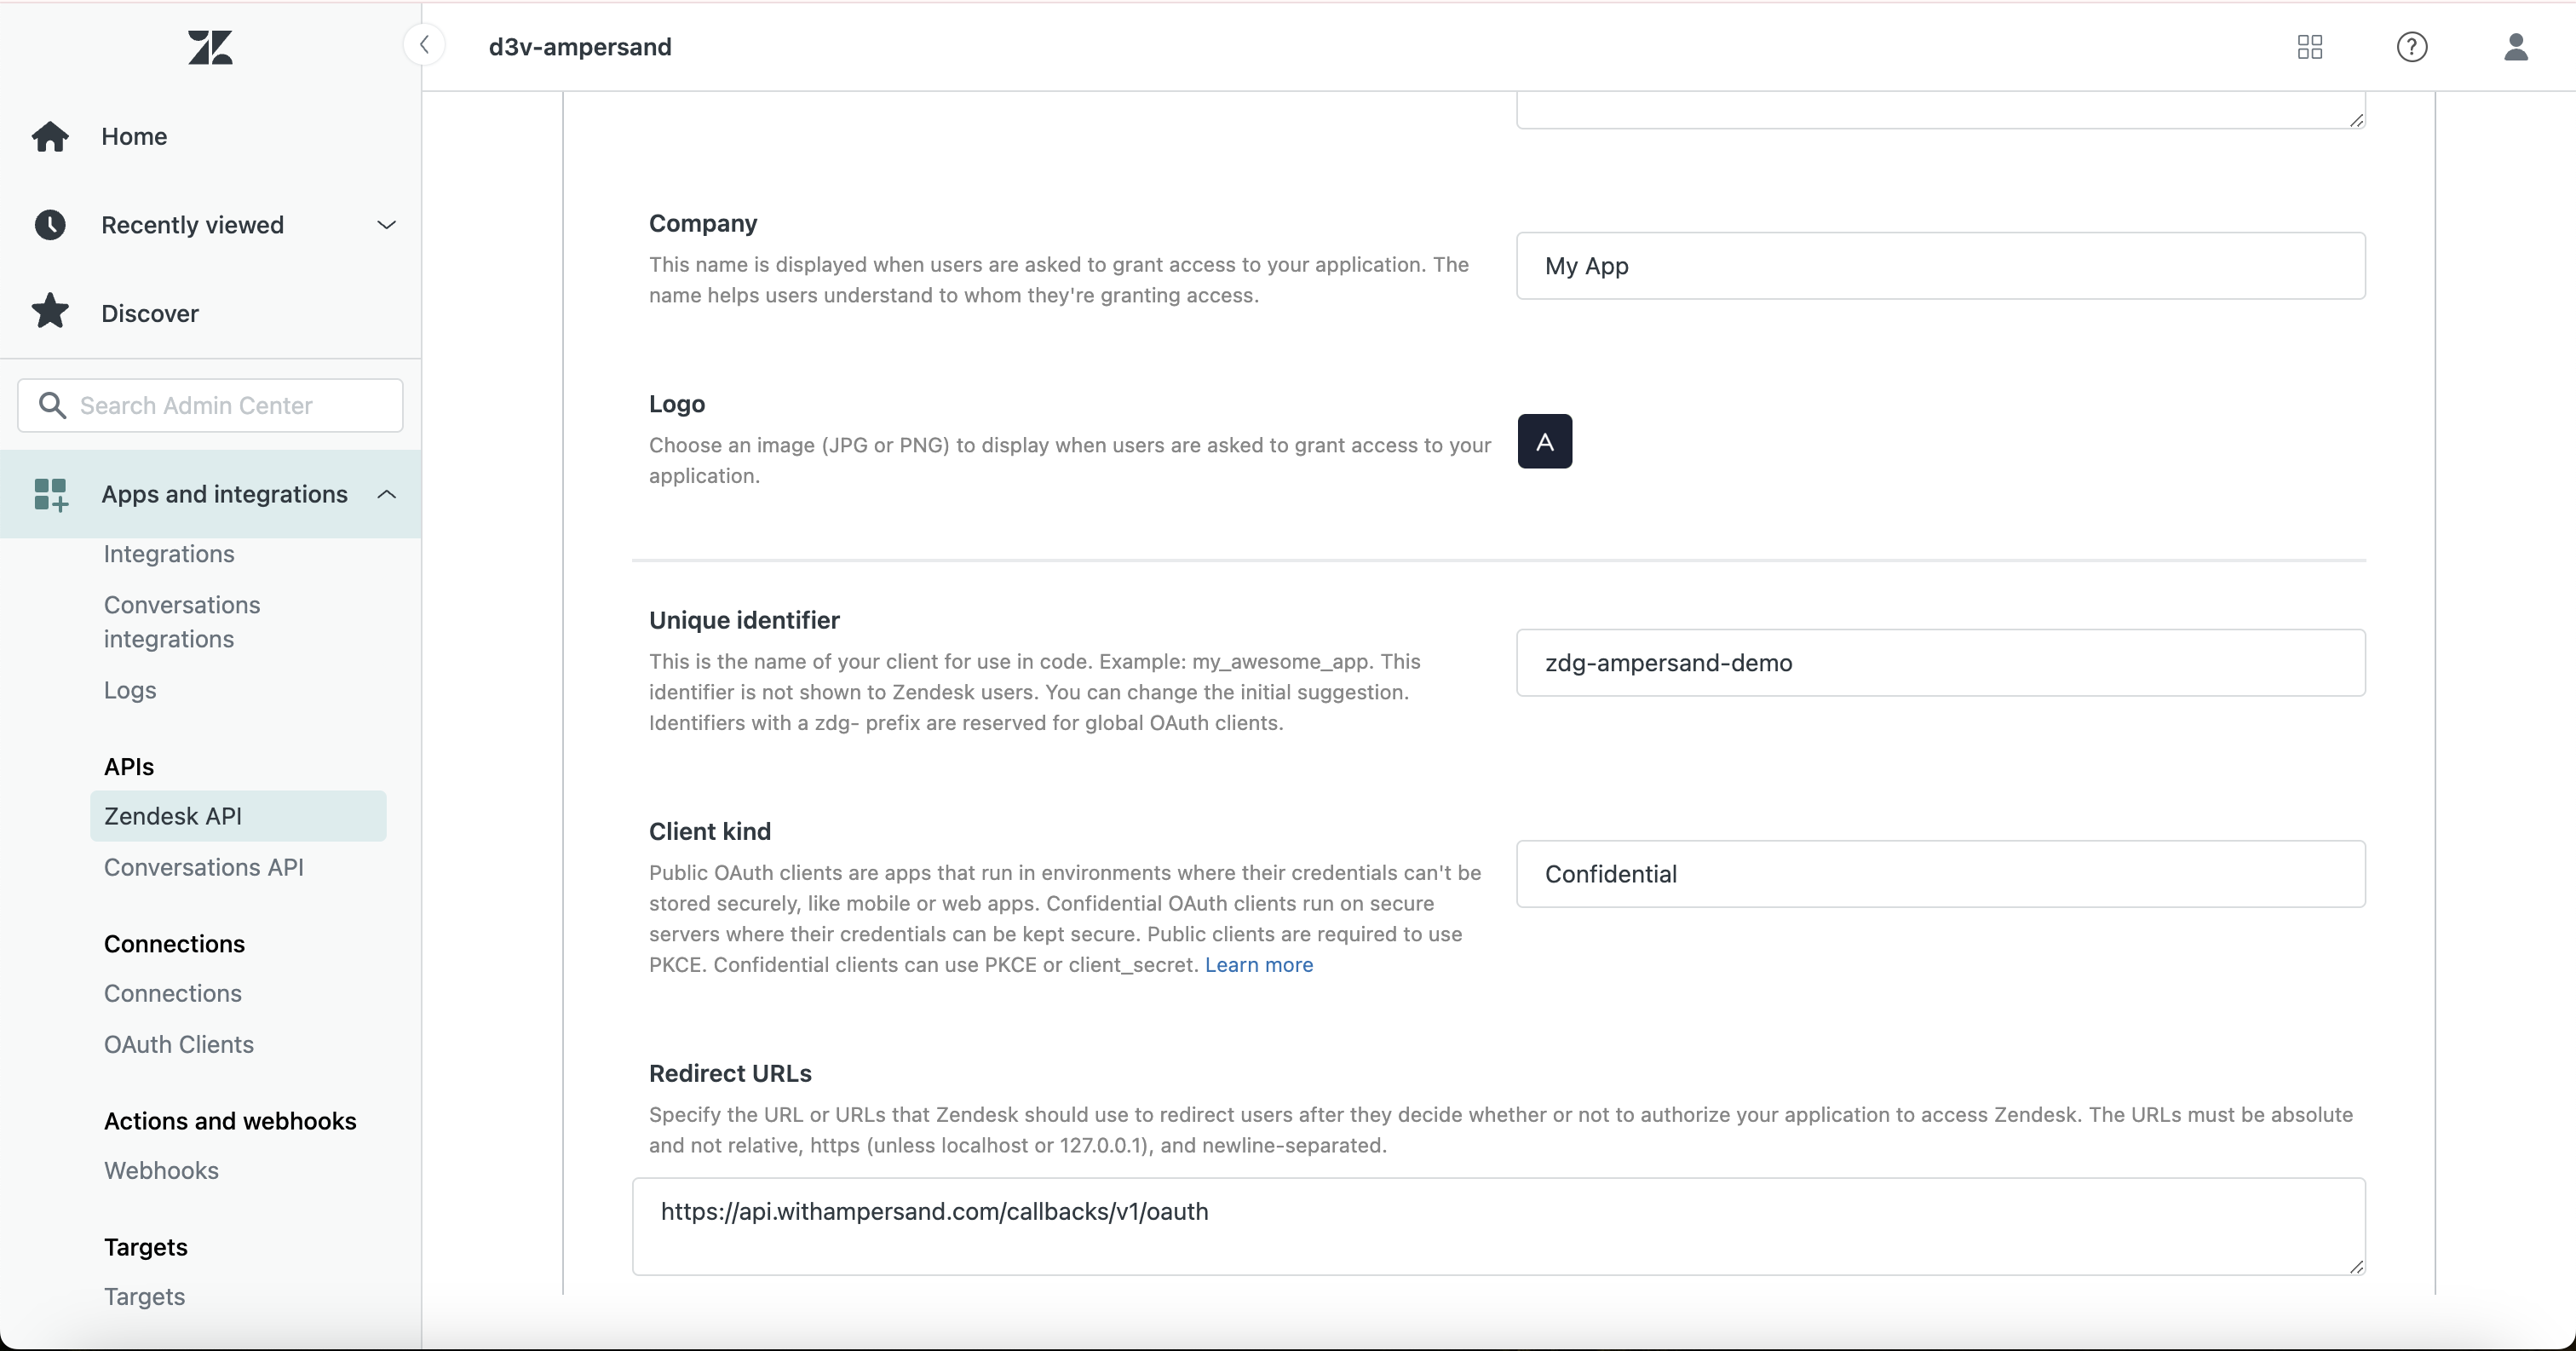
Task: Open the Conversations API page
Action: [204, 867]
